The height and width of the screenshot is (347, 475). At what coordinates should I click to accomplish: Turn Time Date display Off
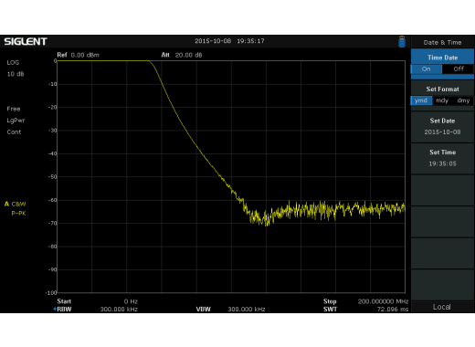coord(459,69)
